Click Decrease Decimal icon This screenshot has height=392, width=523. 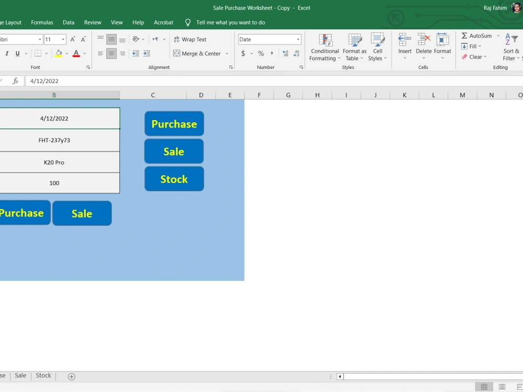[297, 53]
